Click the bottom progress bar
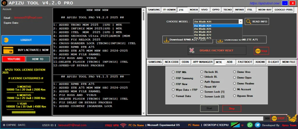The height and width of the screenshot is (129, 298). pyautogui.click(x=132, y=118)
